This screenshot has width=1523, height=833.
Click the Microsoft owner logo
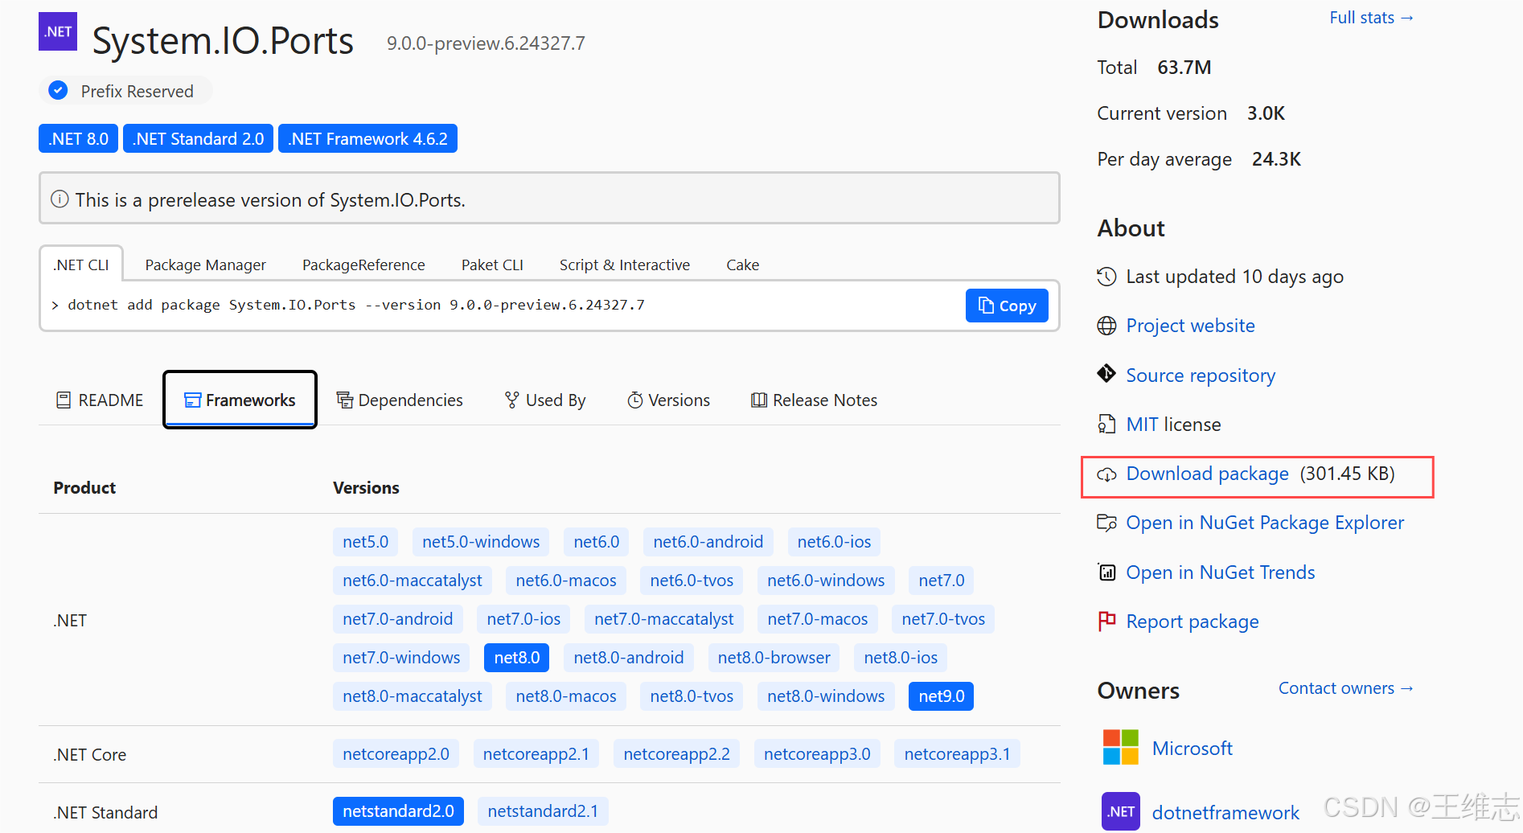(x=1120, y=747)
